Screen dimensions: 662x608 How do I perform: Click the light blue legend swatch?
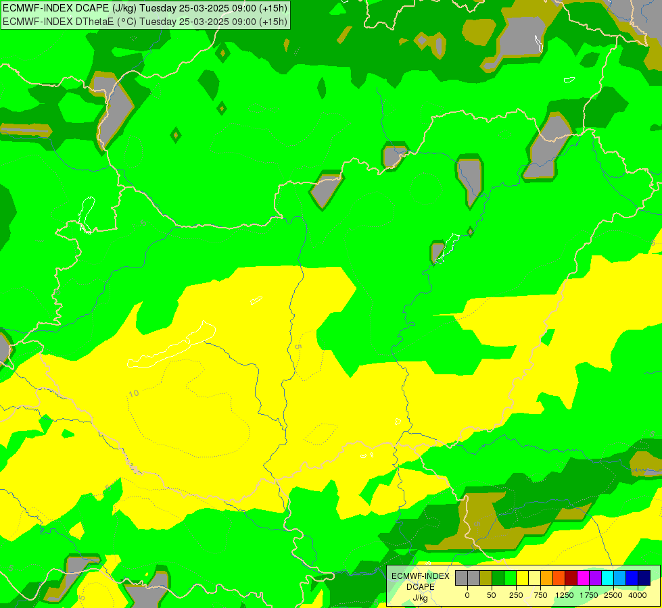tap(620, 578)
